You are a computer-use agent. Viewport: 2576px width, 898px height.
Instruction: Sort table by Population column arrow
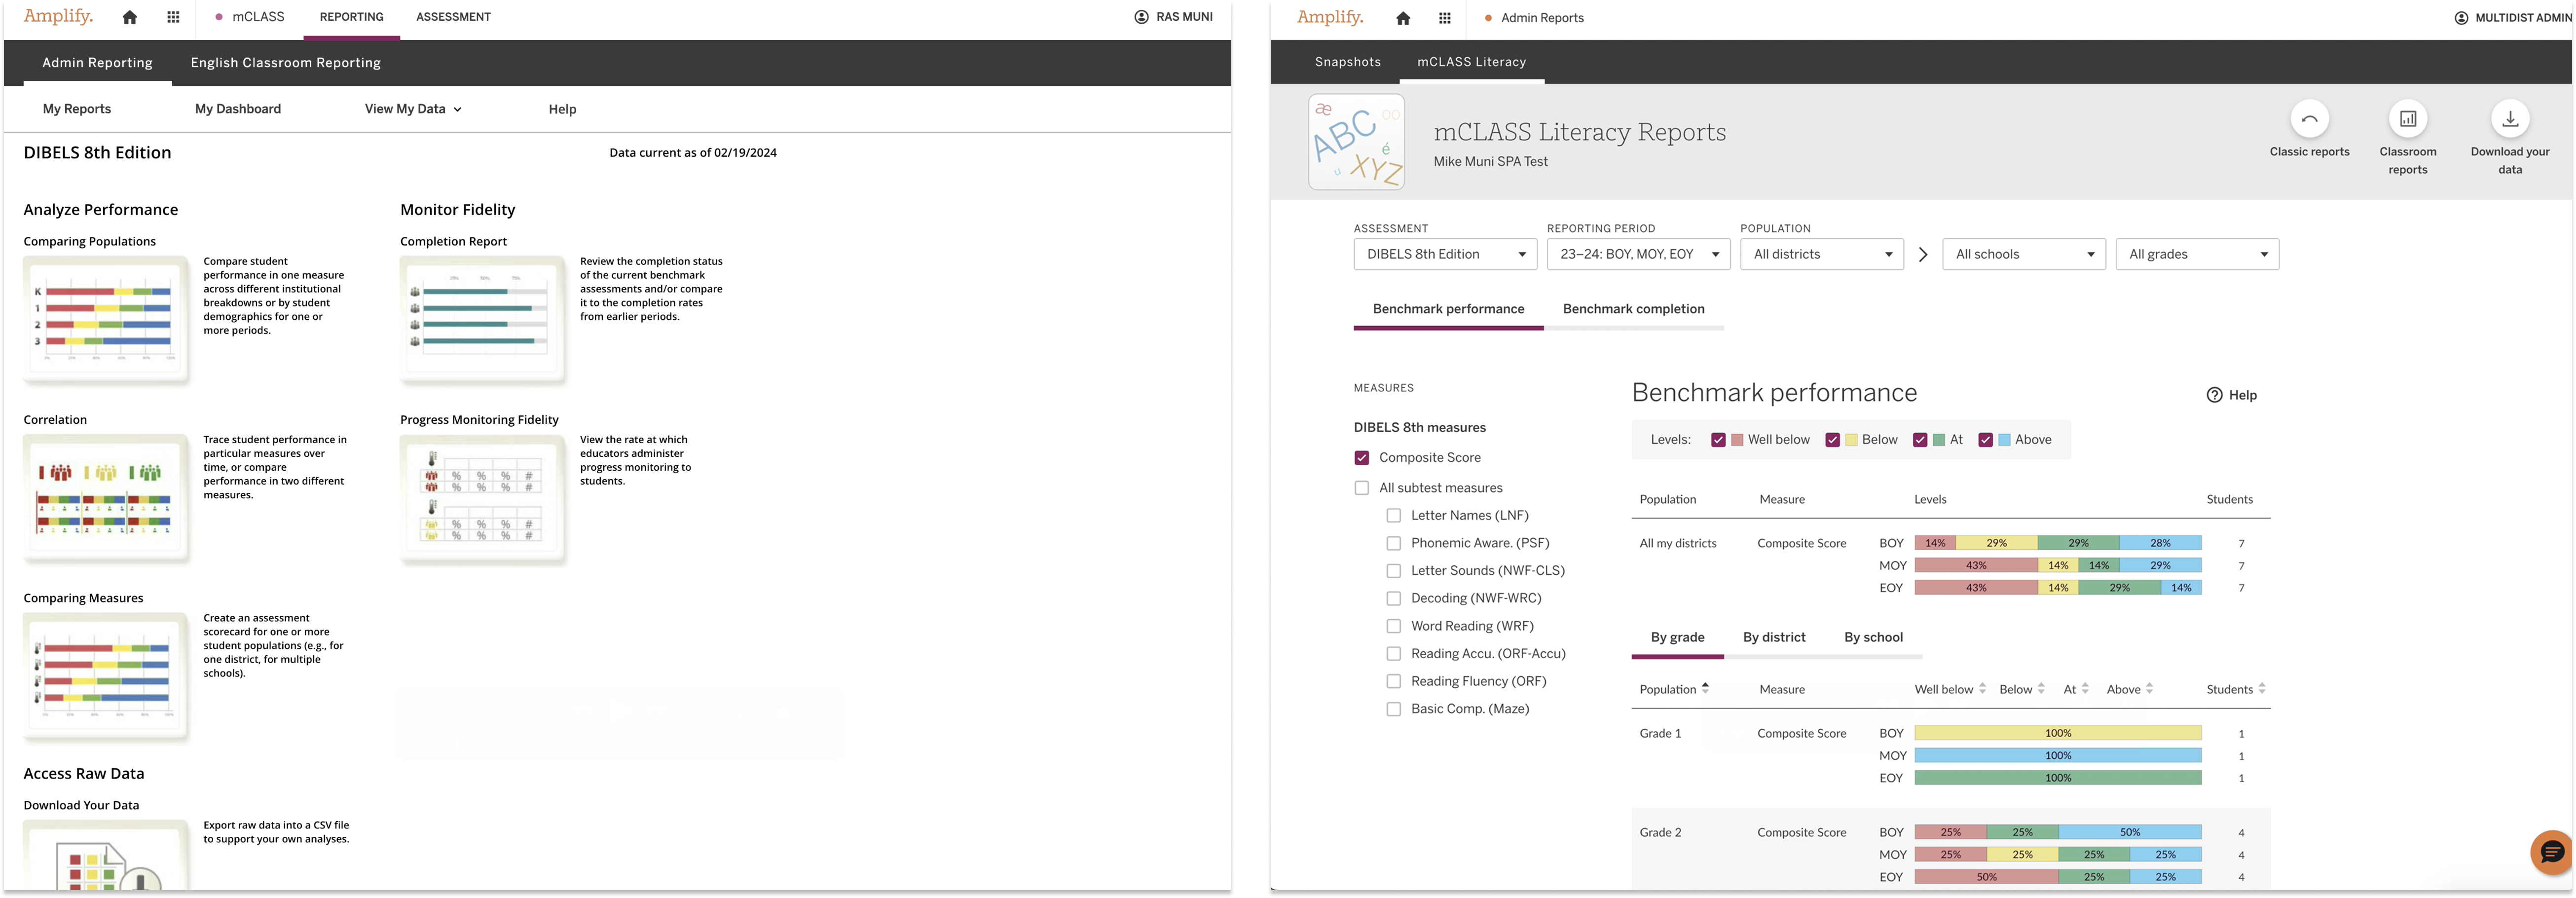1705,688
